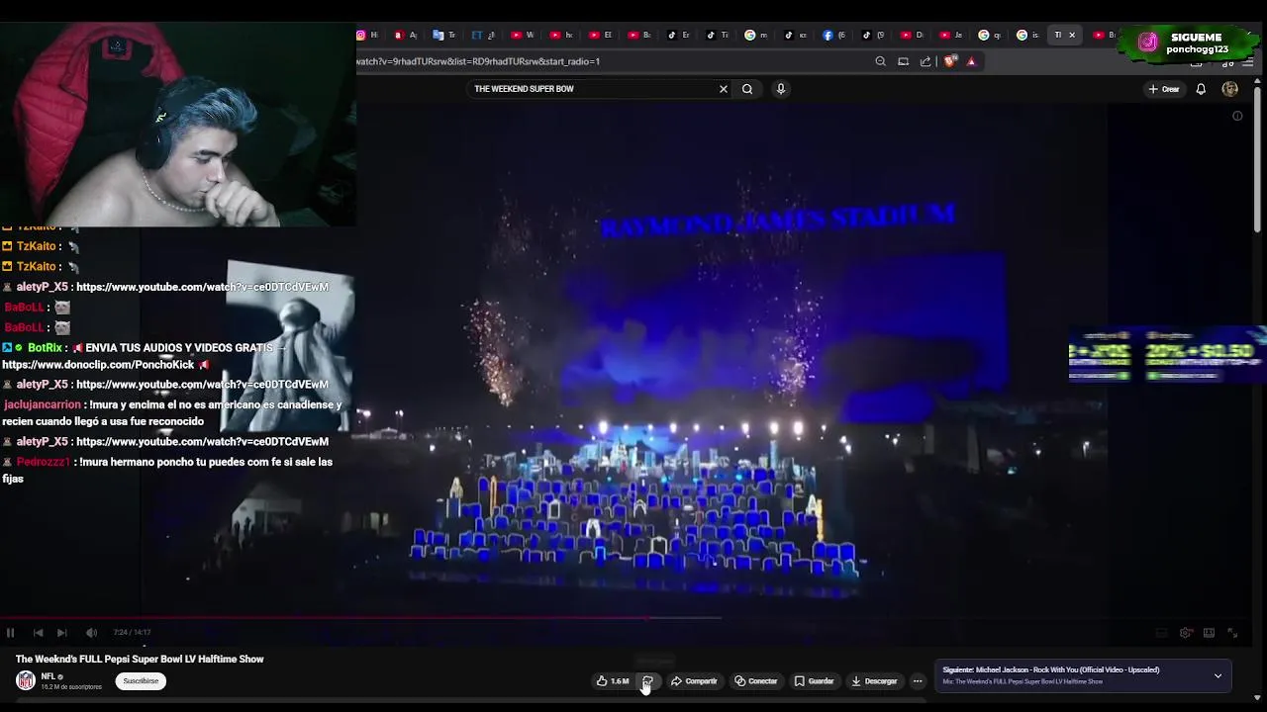Screen dimensions: 1267x712
Task: Enter fullscreen video mode
Action: 1232,633
